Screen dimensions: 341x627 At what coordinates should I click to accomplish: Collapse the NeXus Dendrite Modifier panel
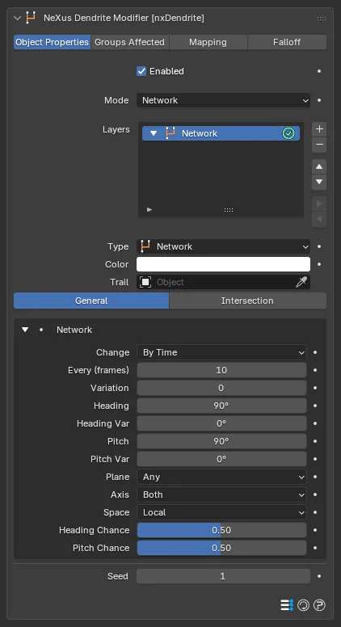click(x=17, y=18)
